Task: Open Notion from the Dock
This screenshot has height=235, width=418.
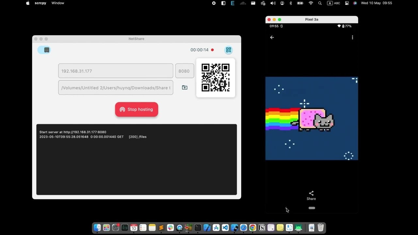Action: pos(262,228)
